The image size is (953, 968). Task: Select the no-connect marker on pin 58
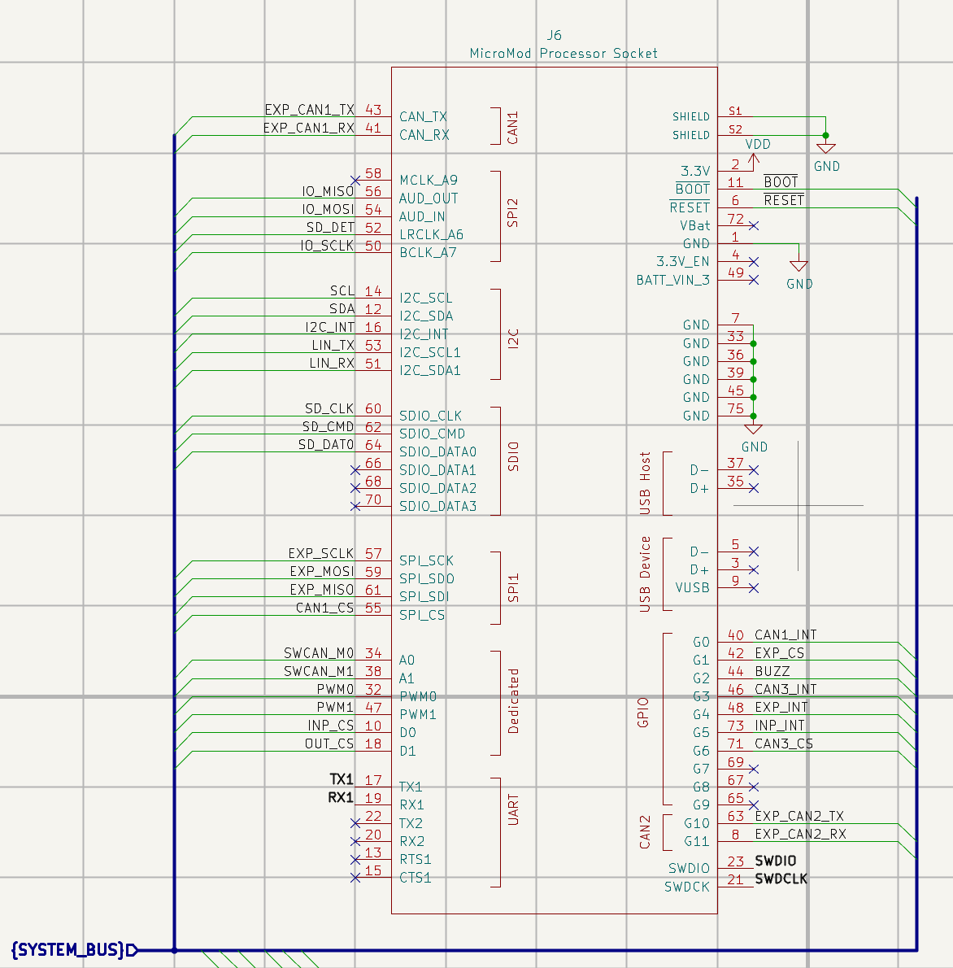point(355,181)
